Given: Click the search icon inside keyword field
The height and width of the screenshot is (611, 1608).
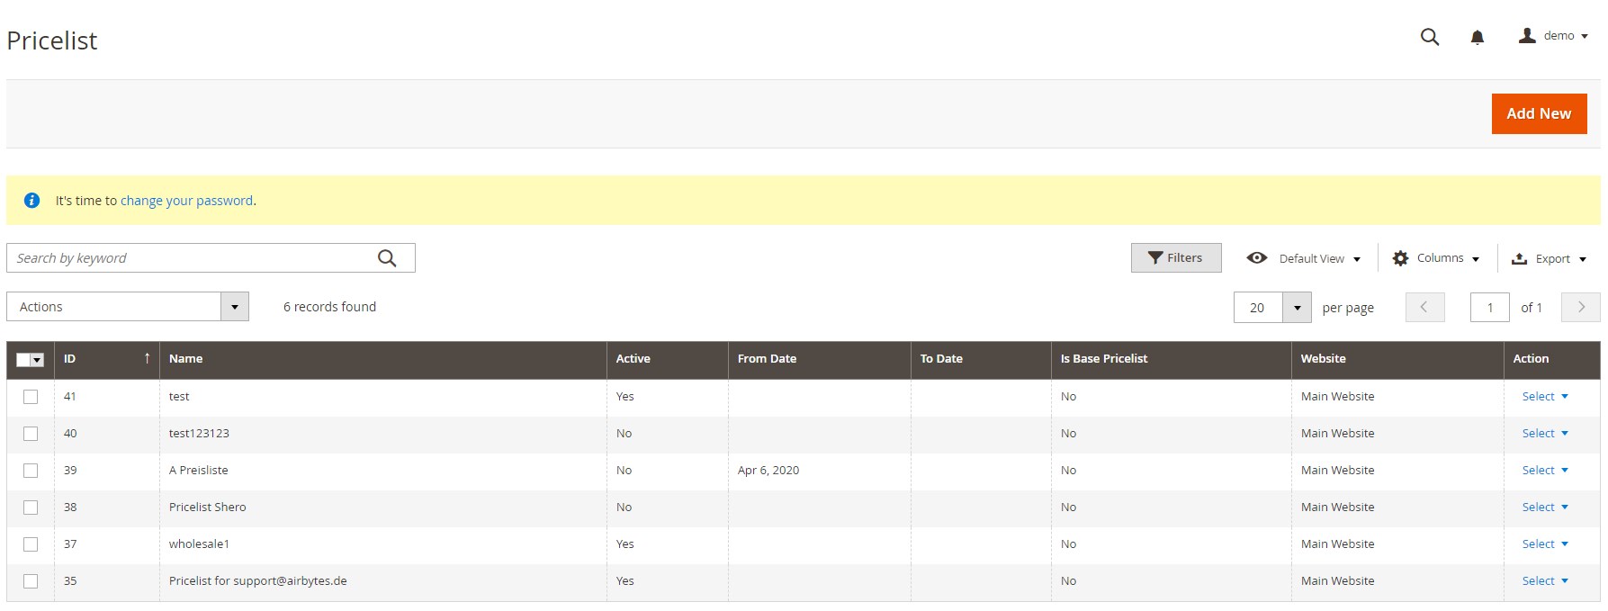Looking at the screenshot, I should click(387, 258).
